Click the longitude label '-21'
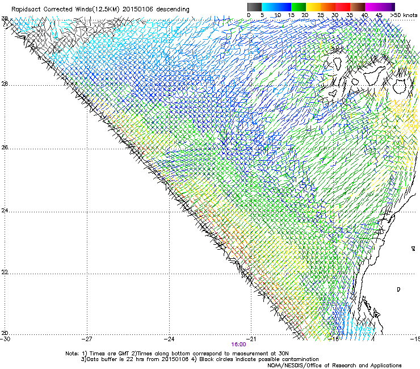The width and height of the screenshot is (420, 369). 251,339
